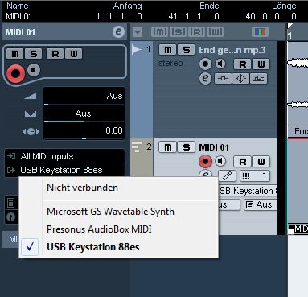Adjust the track delay slider showing 0.00
The image size is (308, 297).
coord(84,131)
